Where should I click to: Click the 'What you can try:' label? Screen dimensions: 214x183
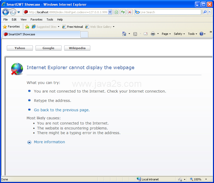click(x=43, y=83)
